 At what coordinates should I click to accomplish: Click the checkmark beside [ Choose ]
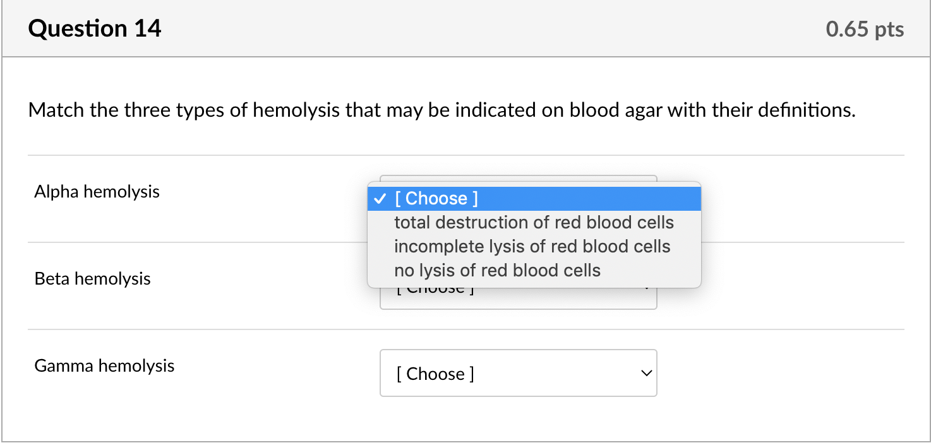tap(380, 199)
